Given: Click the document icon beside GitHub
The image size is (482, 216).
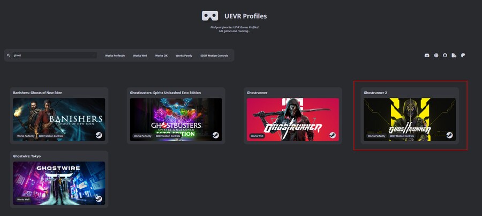Looking at the screenshot, I should pyautogui.click(x=454, y=55).
